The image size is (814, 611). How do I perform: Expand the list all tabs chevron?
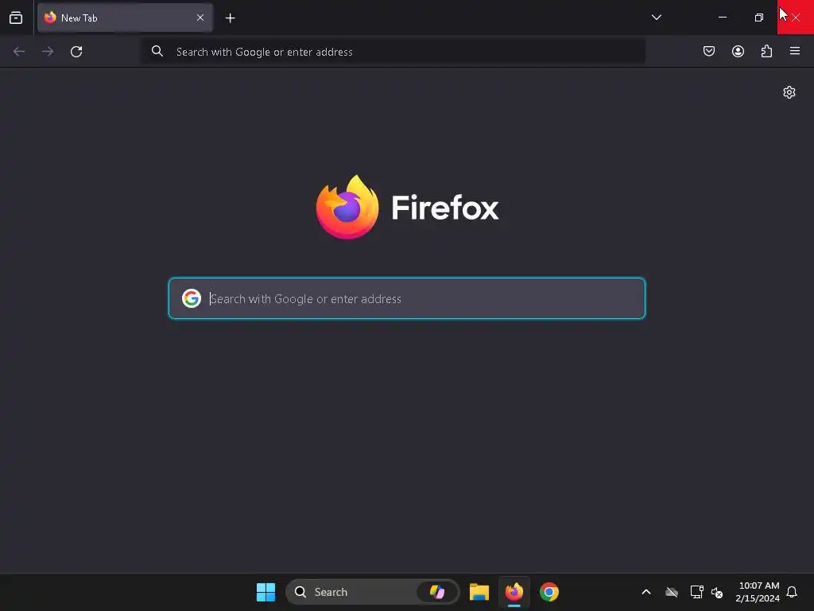656,18
